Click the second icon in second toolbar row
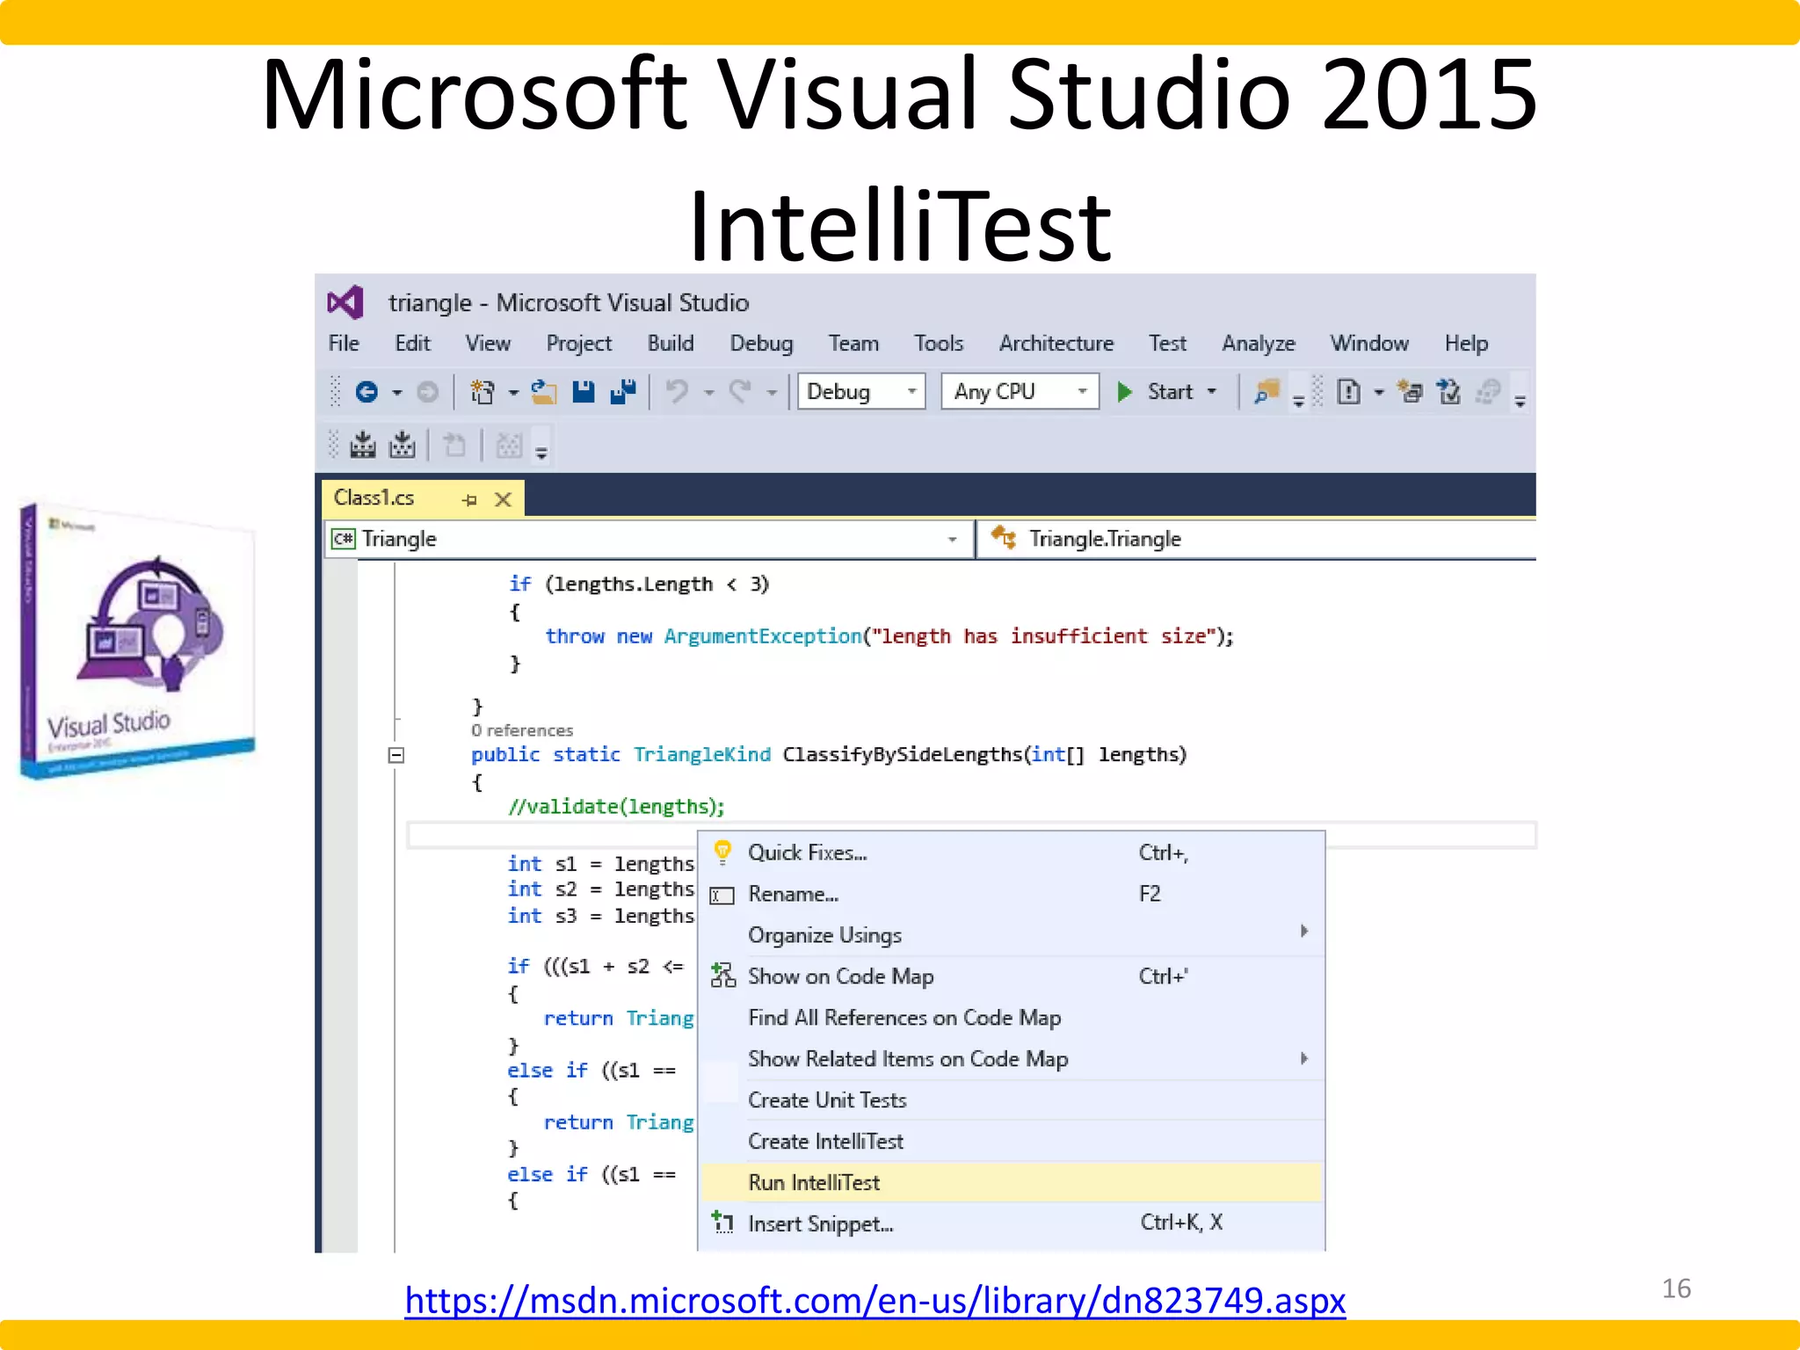Viewport: 1800px width, 1350px height. coord(403,445)
